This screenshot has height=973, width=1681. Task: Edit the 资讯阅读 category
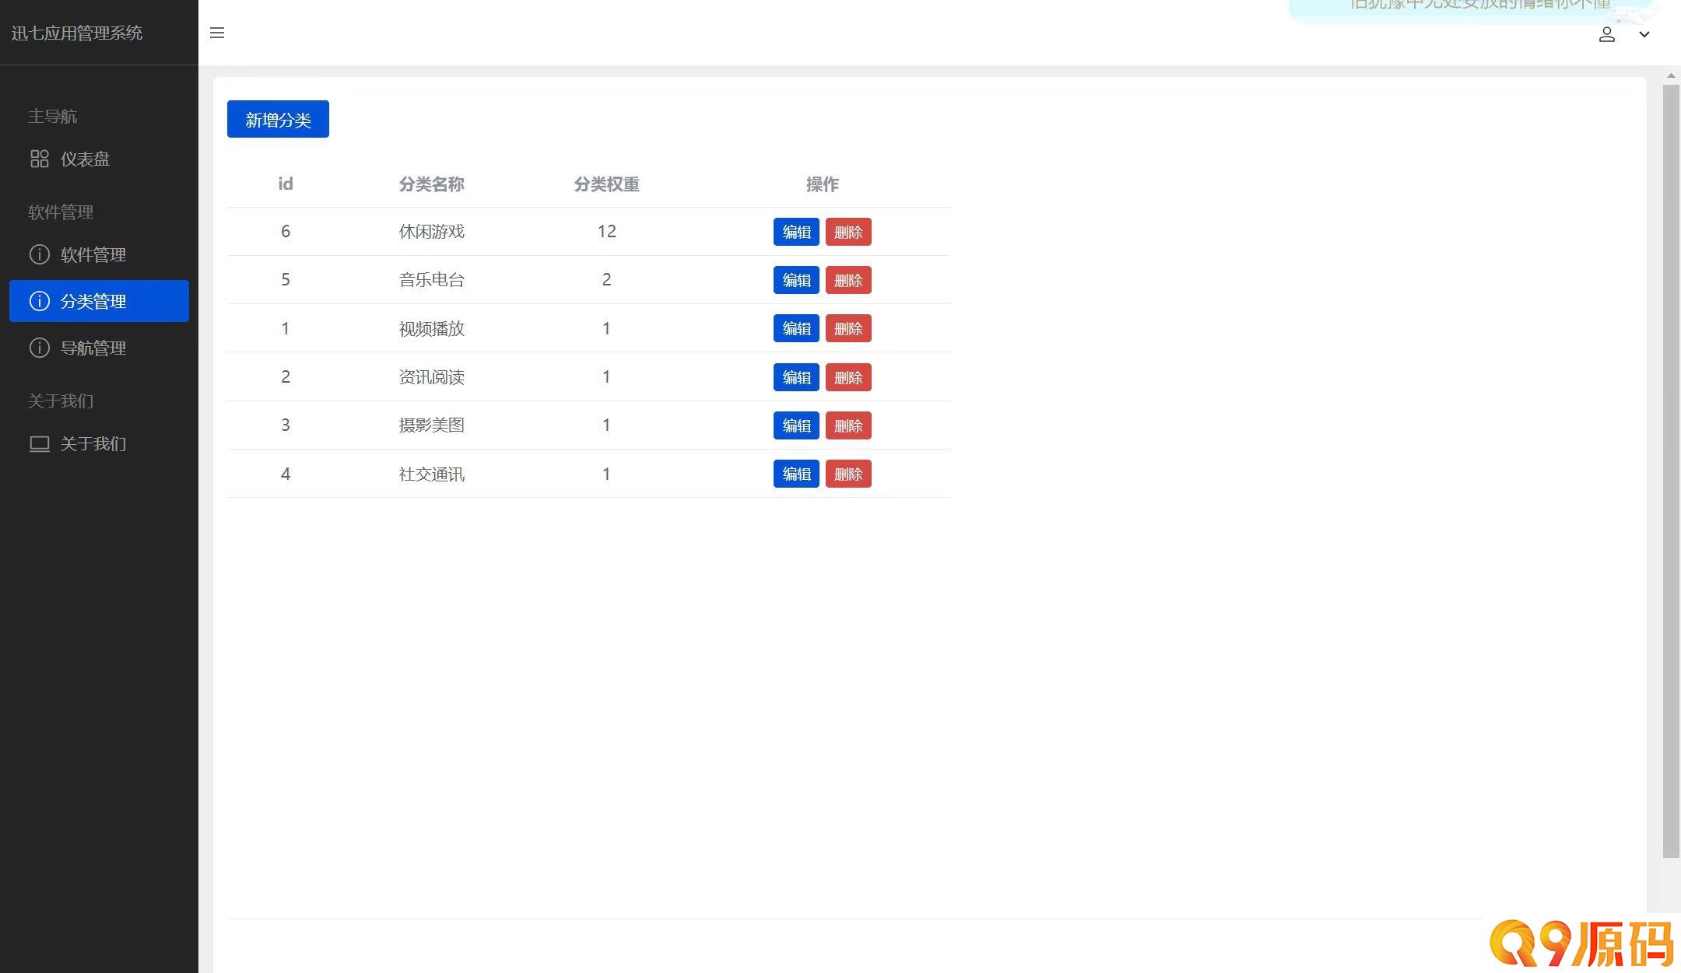[796, 377]
